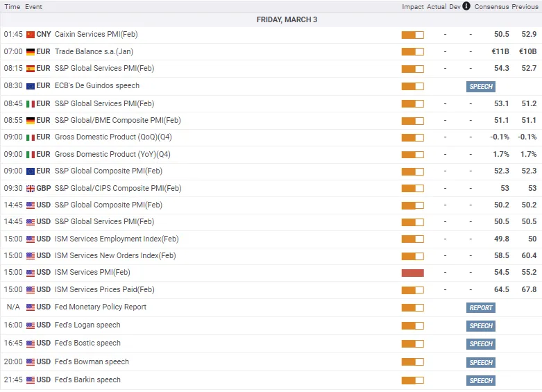The width and height of the screenshot is (542, 392).
Task: Click US flag on 14:45 Composite PMI row
Action: (31, 205)
